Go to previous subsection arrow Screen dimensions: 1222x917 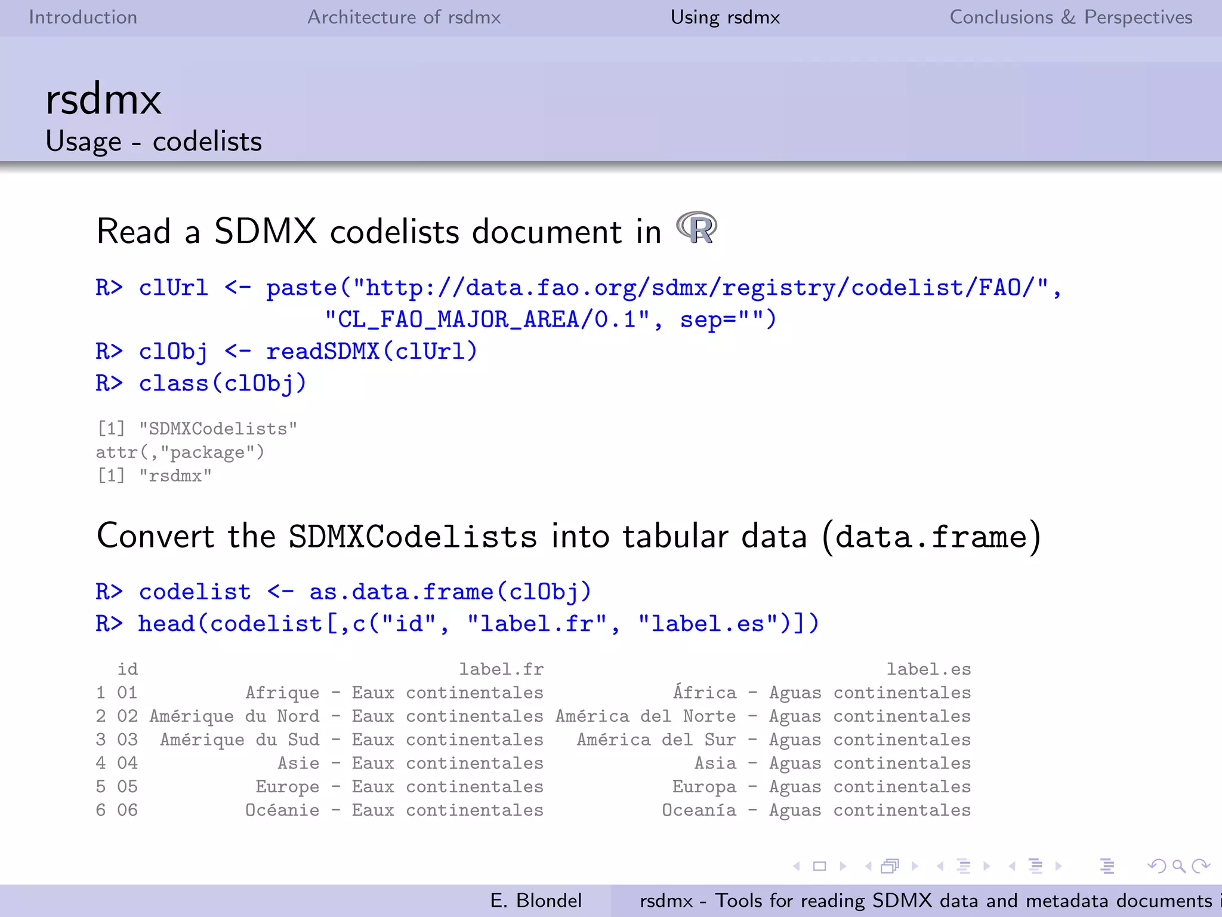(940, 866)
